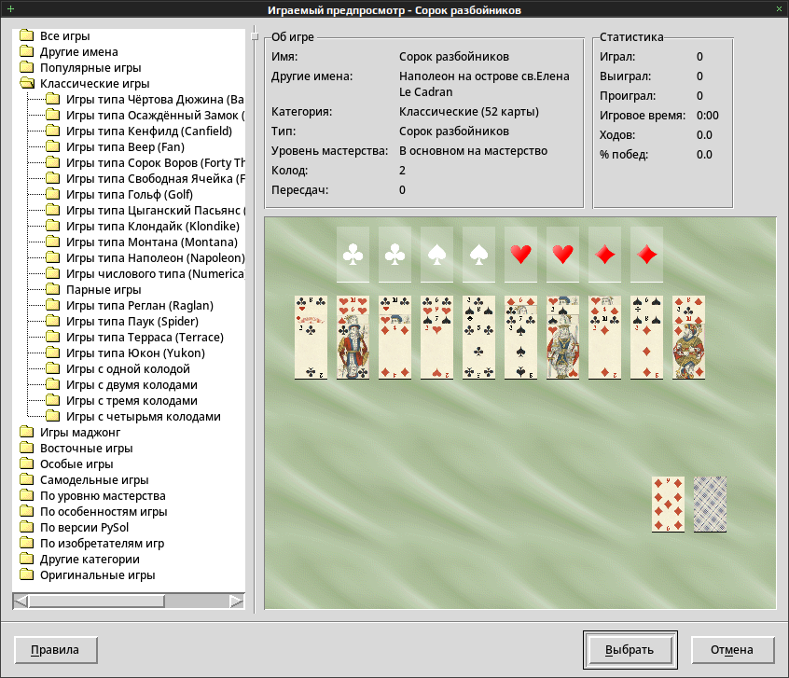Pick the nine of diamonds waste card
Viewport: 789px width, 678px height.
[x=668, y=504]
